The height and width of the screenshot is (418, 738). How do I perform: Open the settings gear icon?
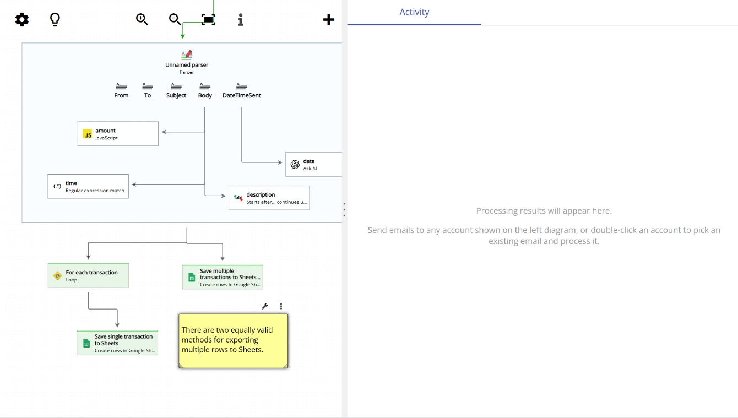21,19
